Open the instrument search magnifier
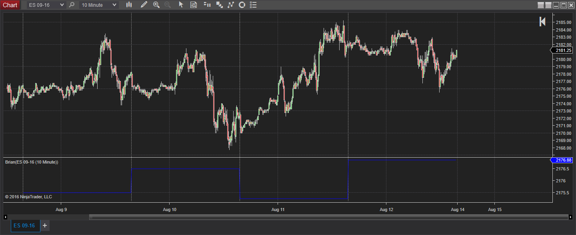This screenshot has width=576, height=235. (x=72, y=5)
